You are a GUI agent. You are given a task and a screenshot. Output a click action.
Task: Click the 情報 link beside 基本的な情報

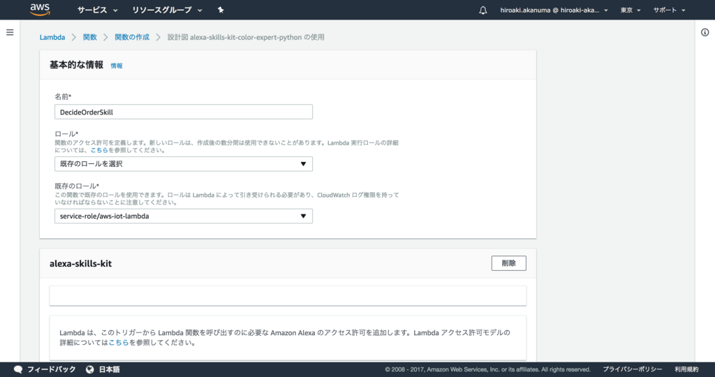[117, 66]
